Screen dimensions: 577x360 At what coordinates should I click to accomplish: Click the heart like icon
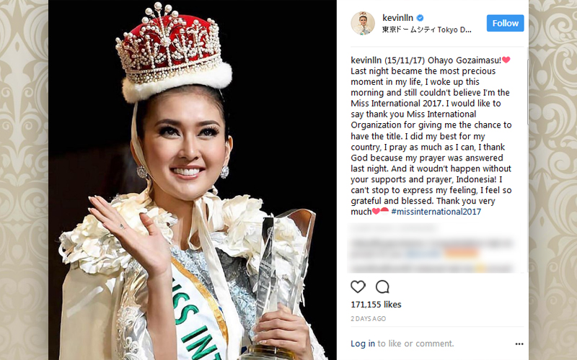(358, 287)
